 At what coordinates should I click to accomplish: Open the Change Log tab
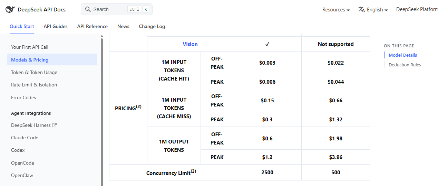click(x=152, y=26)
